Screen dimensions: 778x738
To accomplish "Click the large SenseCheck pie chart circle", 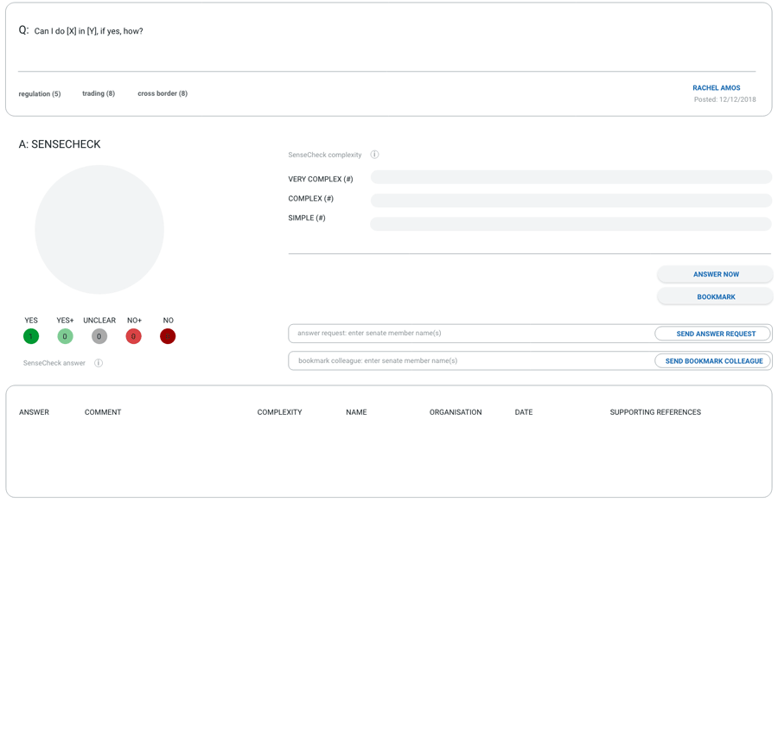I will tap(99, 230).
